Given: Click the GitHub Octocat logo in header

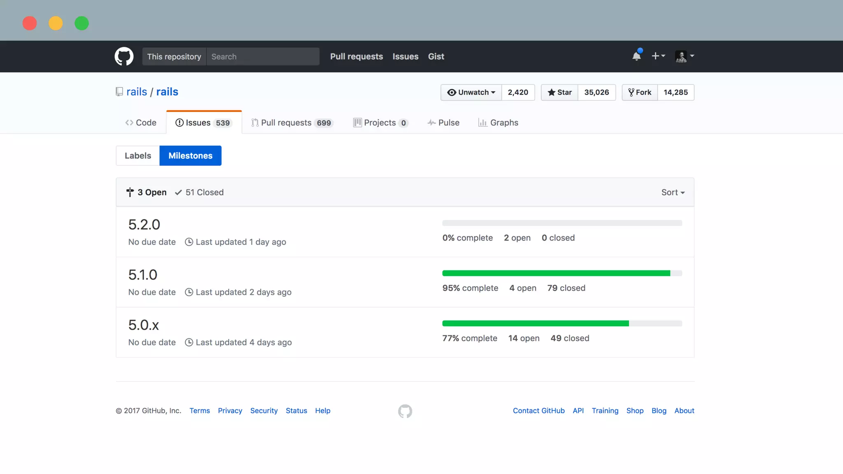Looking at the screenshot, I should coord(124,56).
